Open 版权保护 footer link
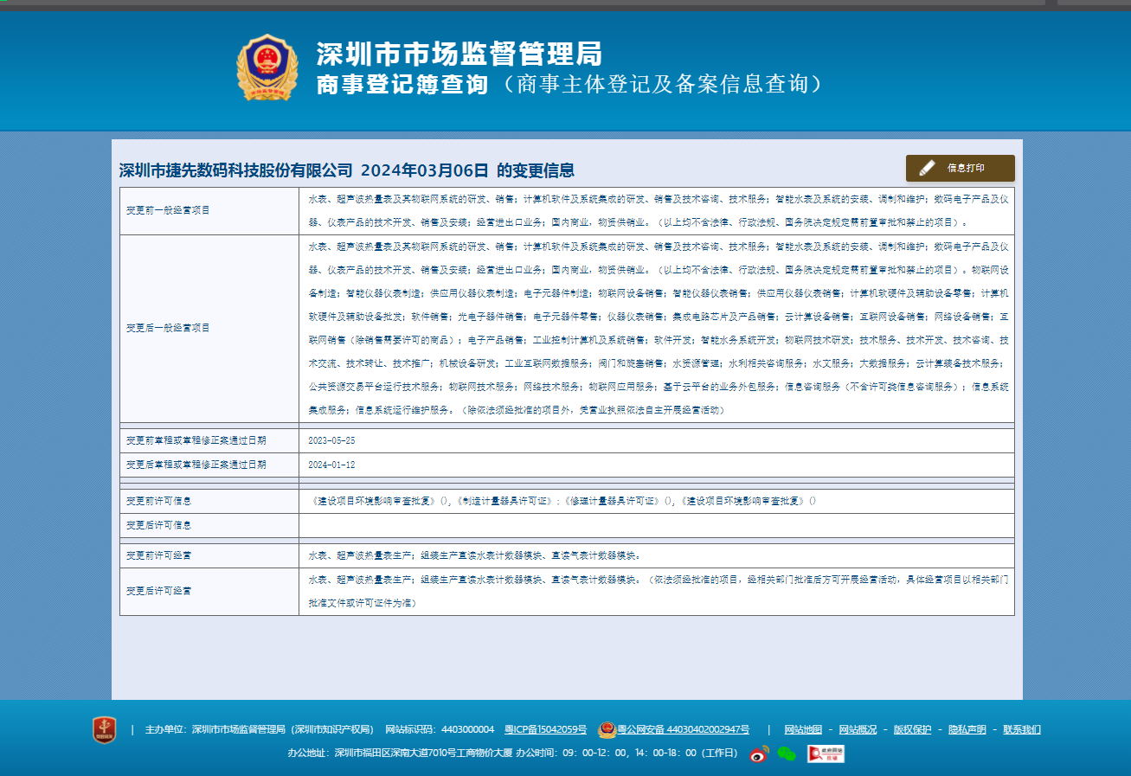This screenshot has height=776, width=1131. point(912,729)
